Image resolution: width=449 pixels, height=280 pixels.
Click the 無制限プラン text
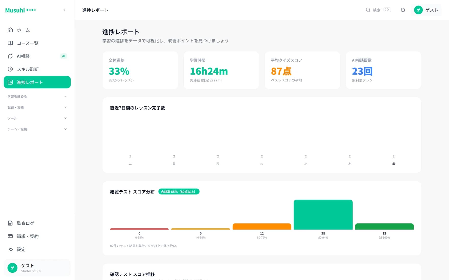(362, 80)
